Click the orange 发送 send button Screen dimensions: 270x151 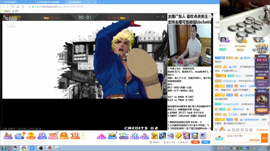(x=264, y=138)
